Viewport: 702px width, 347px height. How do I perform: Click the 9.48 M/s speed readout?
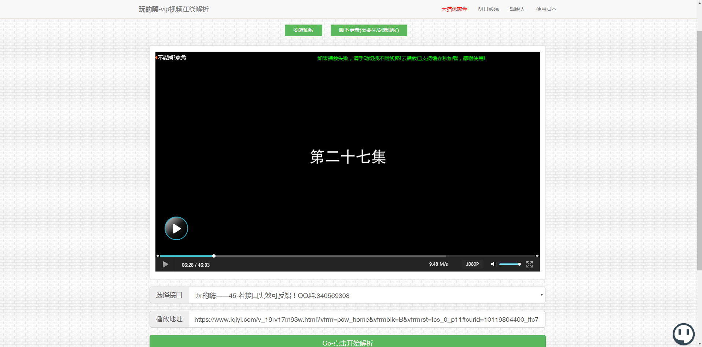(438, 264)
